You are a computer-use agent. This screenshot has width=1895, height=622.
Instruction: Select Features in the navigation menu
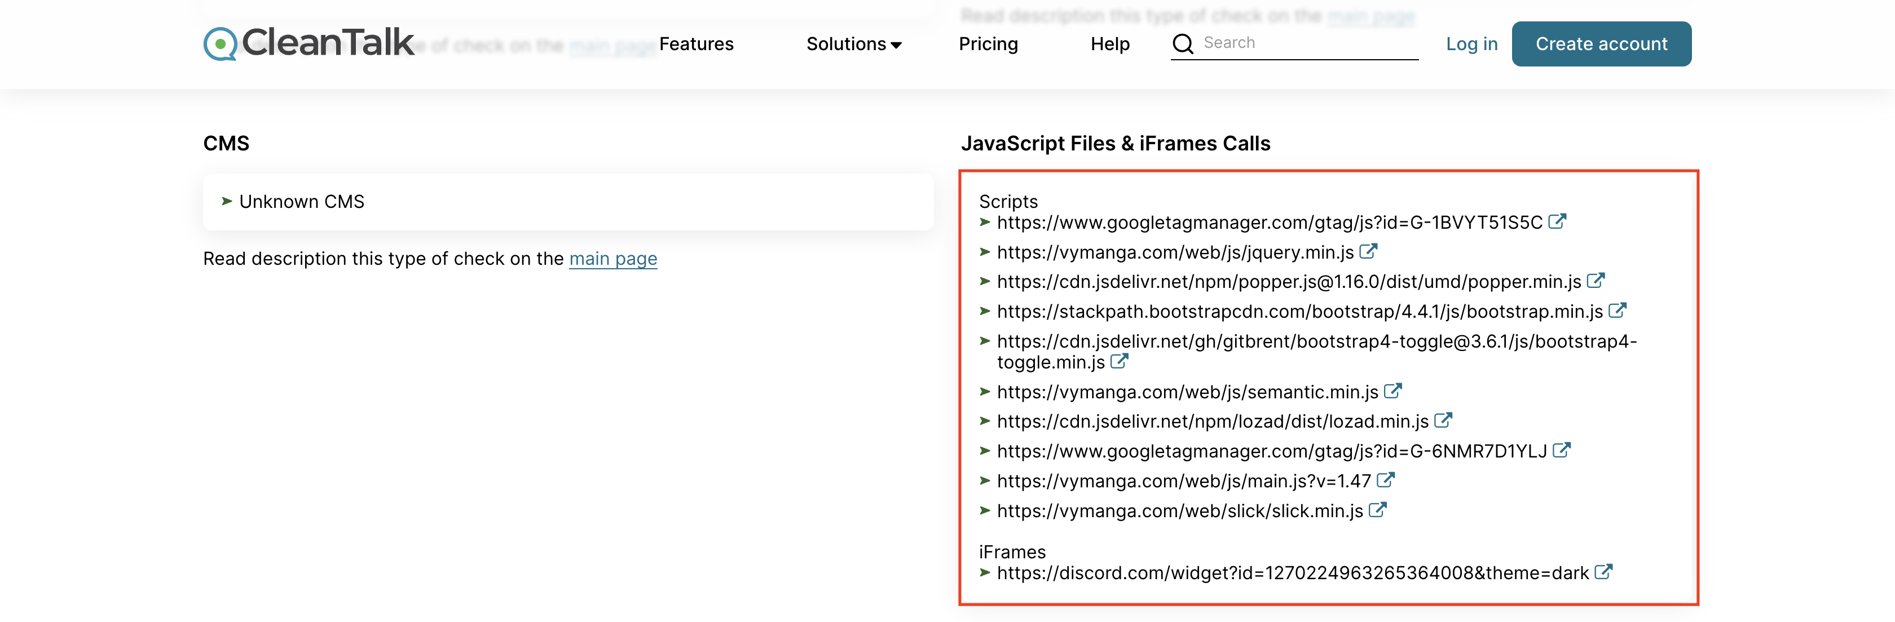coord(697,44)
